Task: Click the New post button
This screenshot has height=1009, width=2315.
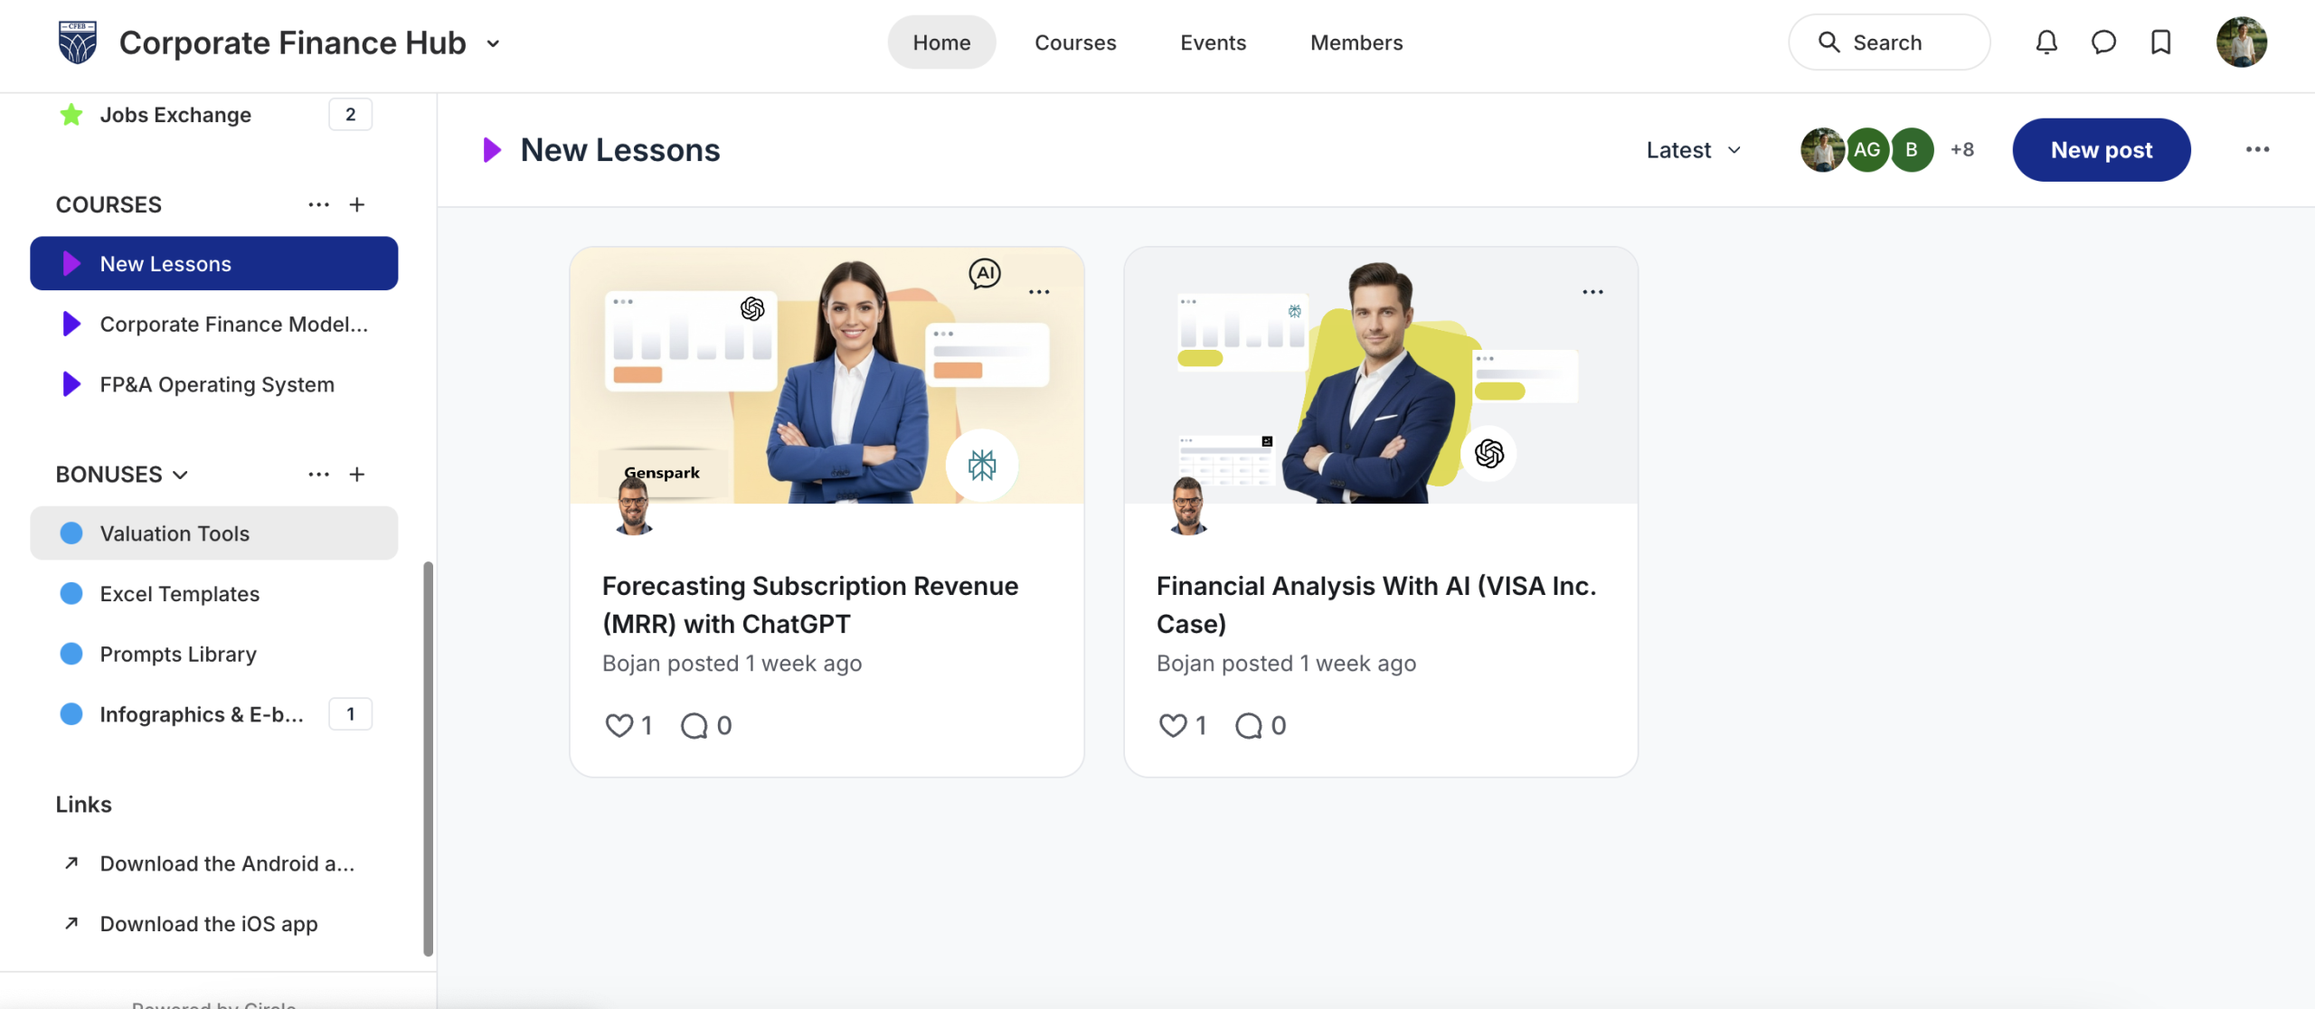Action: pos(2101,150)
